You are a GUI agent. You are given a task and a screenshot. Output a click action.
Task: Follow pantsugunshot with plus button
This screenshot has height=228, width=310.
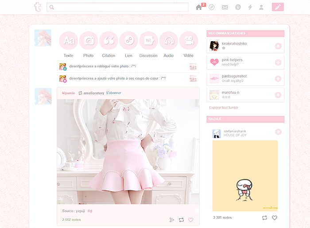coord(278,79)
